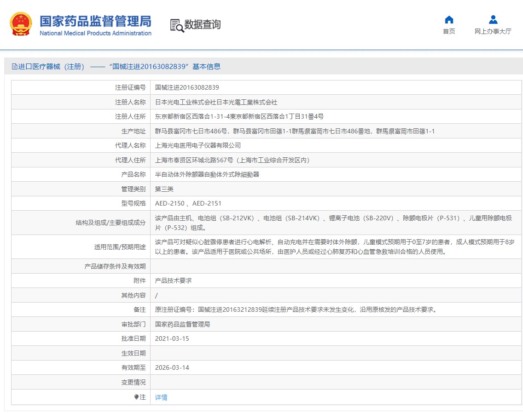Click the 数据查询 magnifier document icon
The height and width of the screenshot is (413, 523).
177,25
